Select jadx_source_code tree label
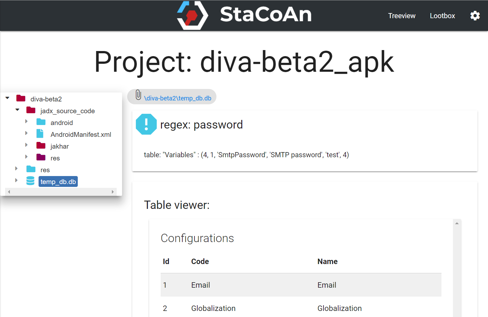The width and height of the screenshot is (488, 317). [x=68, y=111]
